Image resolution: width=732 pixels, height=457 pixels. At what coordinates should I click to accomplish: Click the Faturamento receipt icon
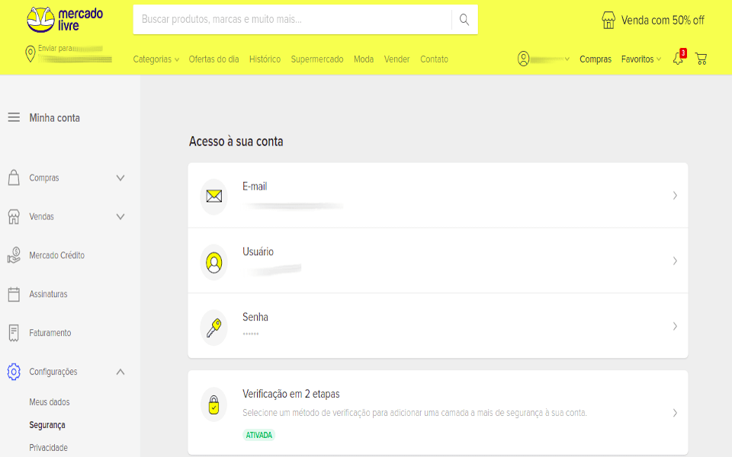point(14,333)
